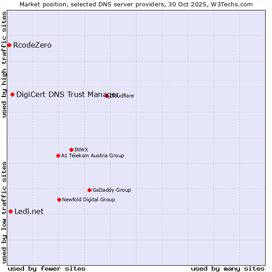
Task: Click the RcodeZero text label
Action: click(x=32, y=45)
